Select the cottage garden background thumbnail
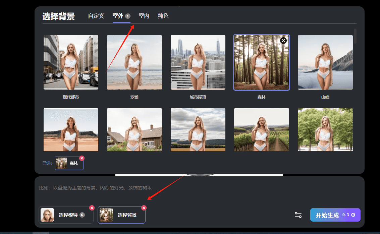Screen dimensions: 380x234 click(x=134, y=130)
